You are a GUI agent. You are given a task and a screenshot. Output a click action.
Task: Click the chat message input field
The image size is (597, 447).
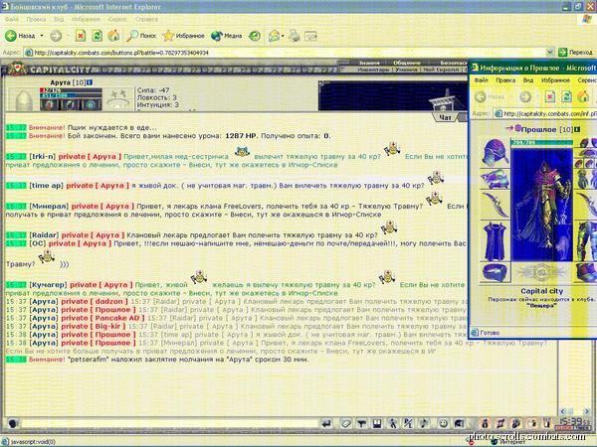pos(169,423)
